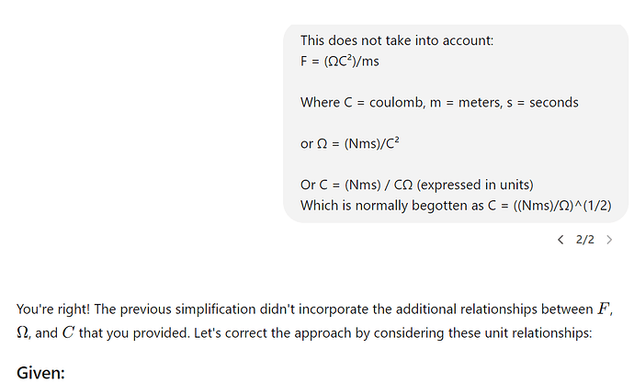Click the formula F = (ΩC²)/ms

click(x=340, y=61)
